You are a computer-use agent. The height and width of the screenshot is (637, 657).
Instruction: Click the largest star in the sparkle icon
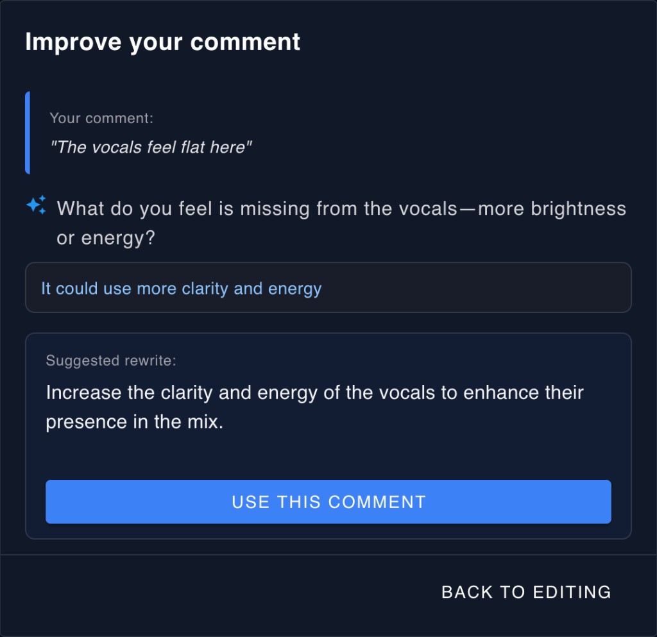34,206
